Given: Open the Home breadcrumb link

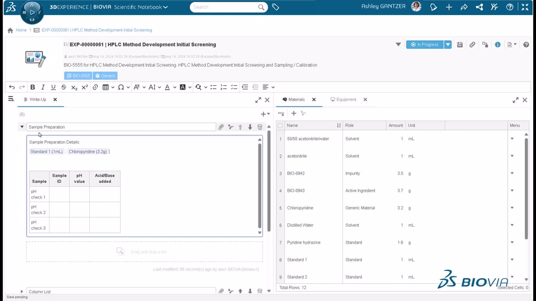Looking at the screenshot, I should coord(21,30).
